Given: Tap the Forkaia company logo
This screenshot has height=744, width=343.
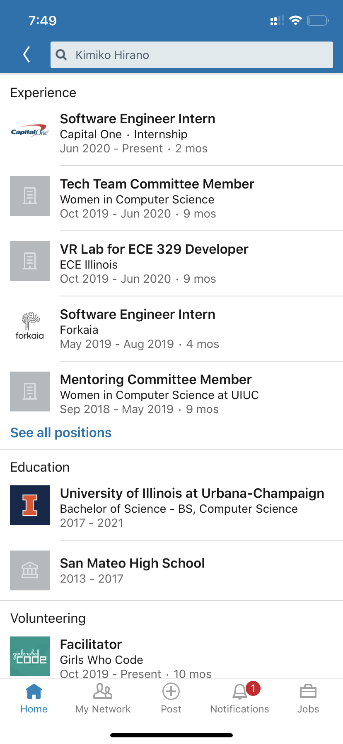Looking at the screenshot, I should pyautogui.click(x=30, y=326).
